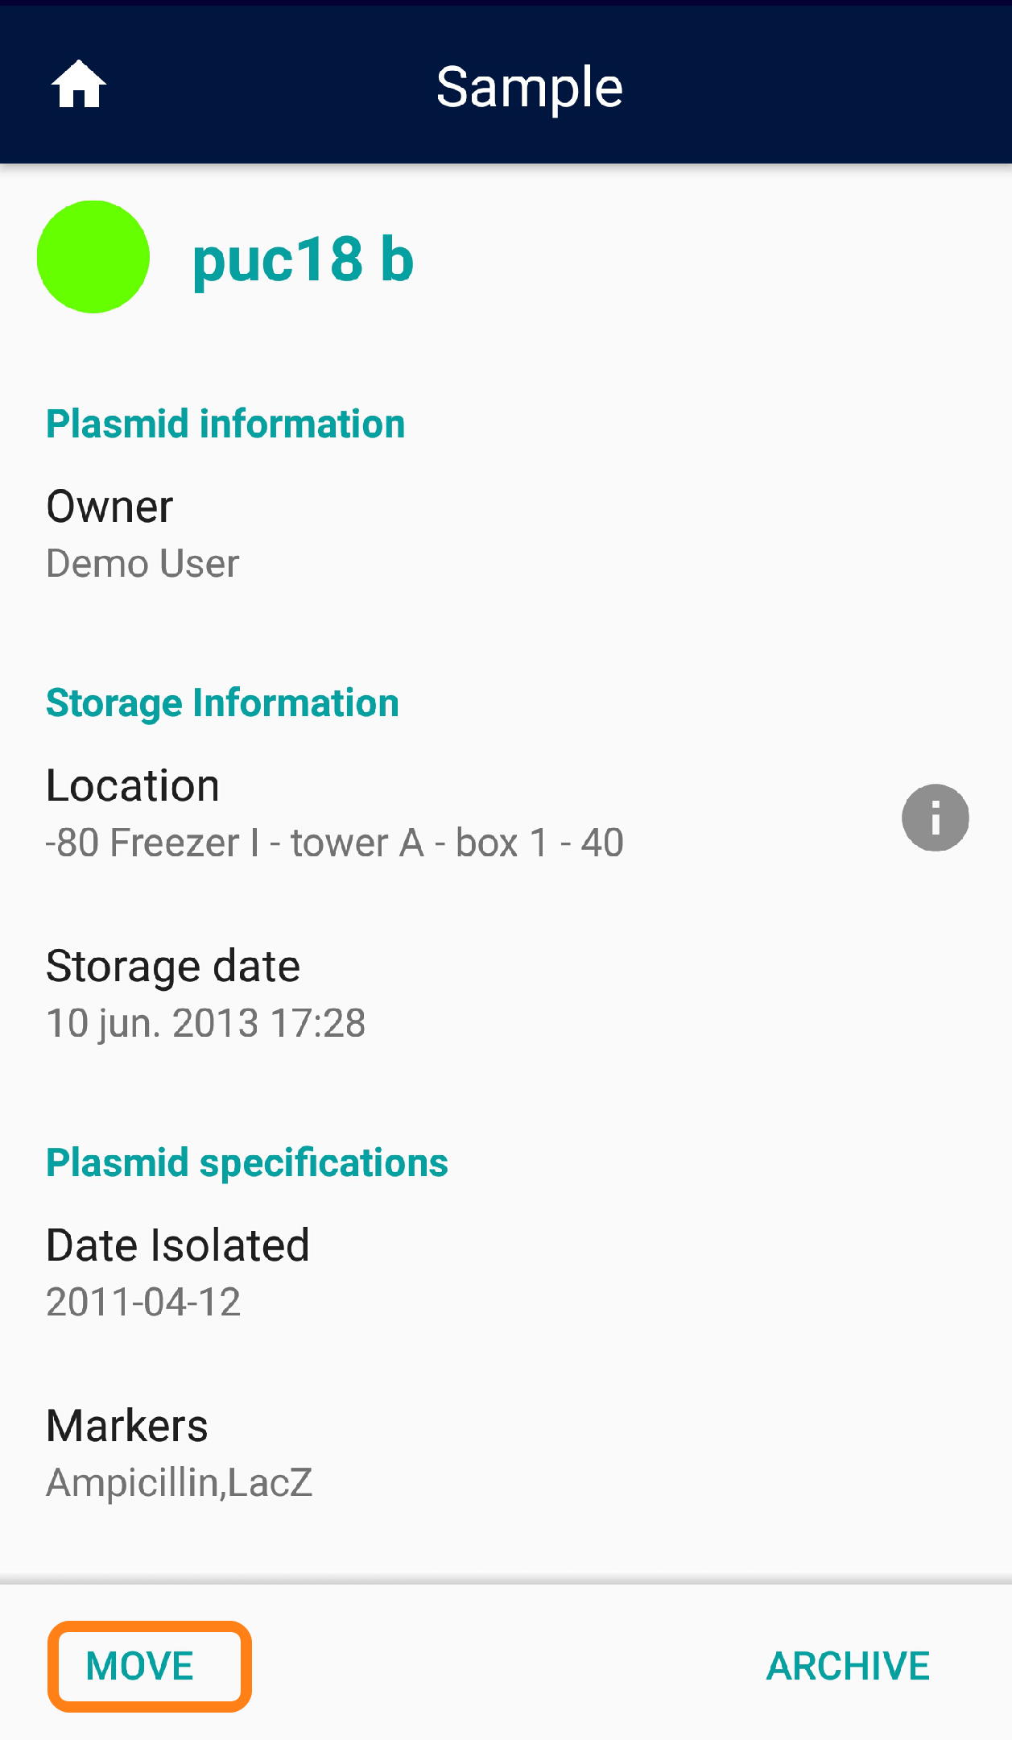Tap the 2011-04-12 date value
The image size is (1012, 1740).
(143, 1302)
